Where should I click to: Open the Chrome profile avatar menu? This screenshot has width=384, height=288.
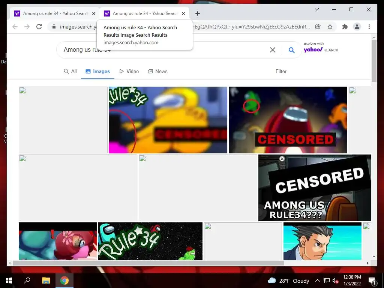[357, 27]
